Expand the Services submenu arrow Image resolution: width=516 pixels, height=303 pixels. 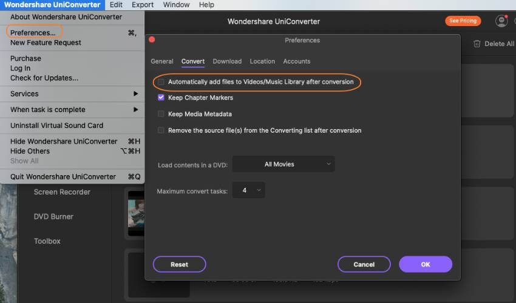coord(135,94)
